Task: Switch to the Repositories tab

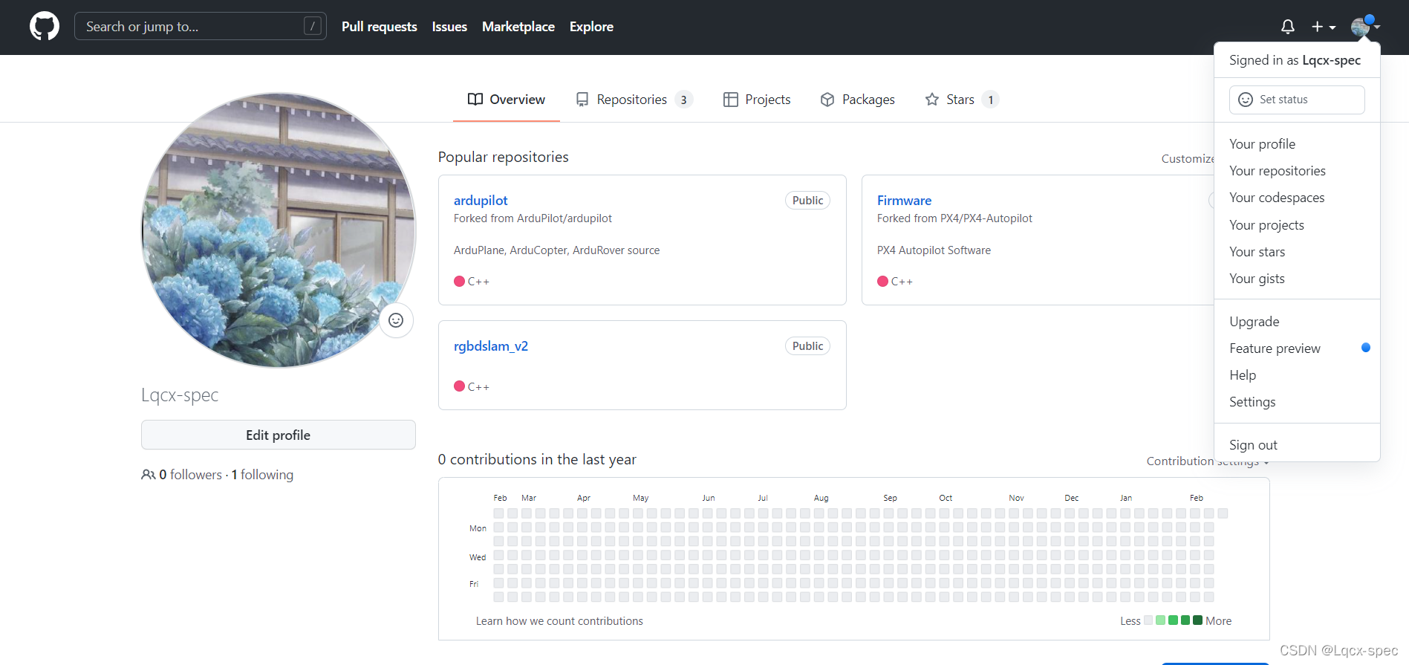Action: click(x=634, y=100)
